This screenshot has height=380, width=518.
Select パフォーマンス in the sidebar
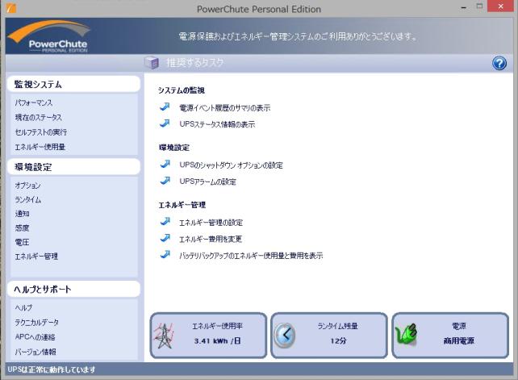(34, 102)
